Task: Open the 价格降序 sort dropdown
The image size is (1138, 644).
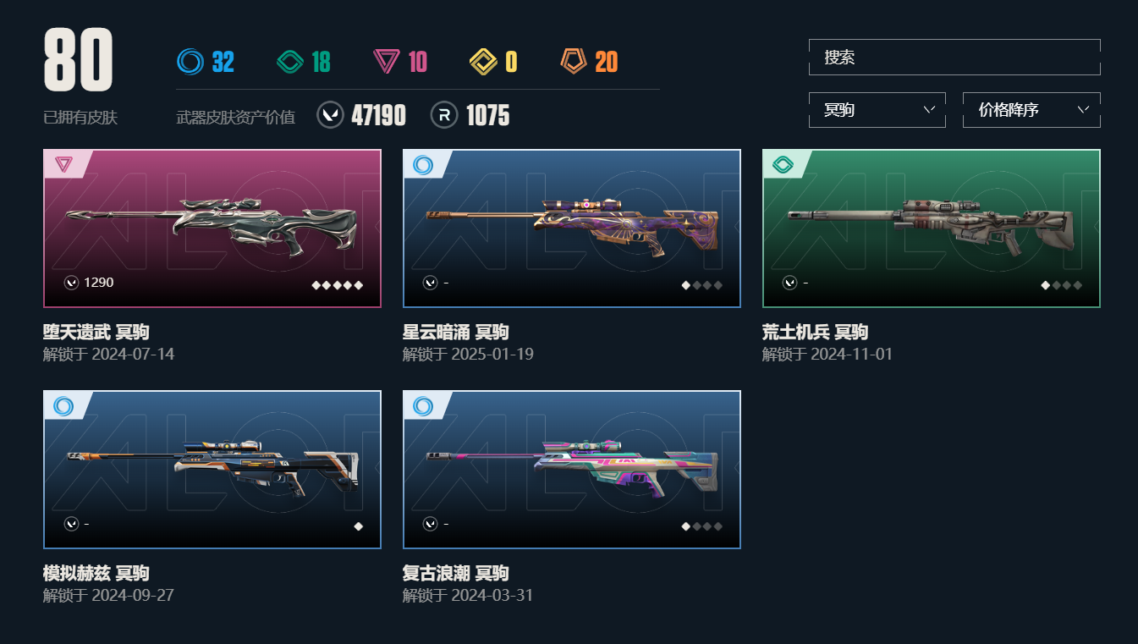Action: pyautogui.click(x=1031, y=110)
